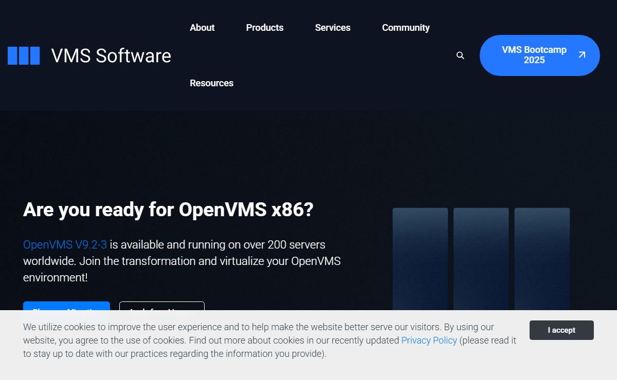Click the middle panel of the hero graphic

(x=481, y=257)
